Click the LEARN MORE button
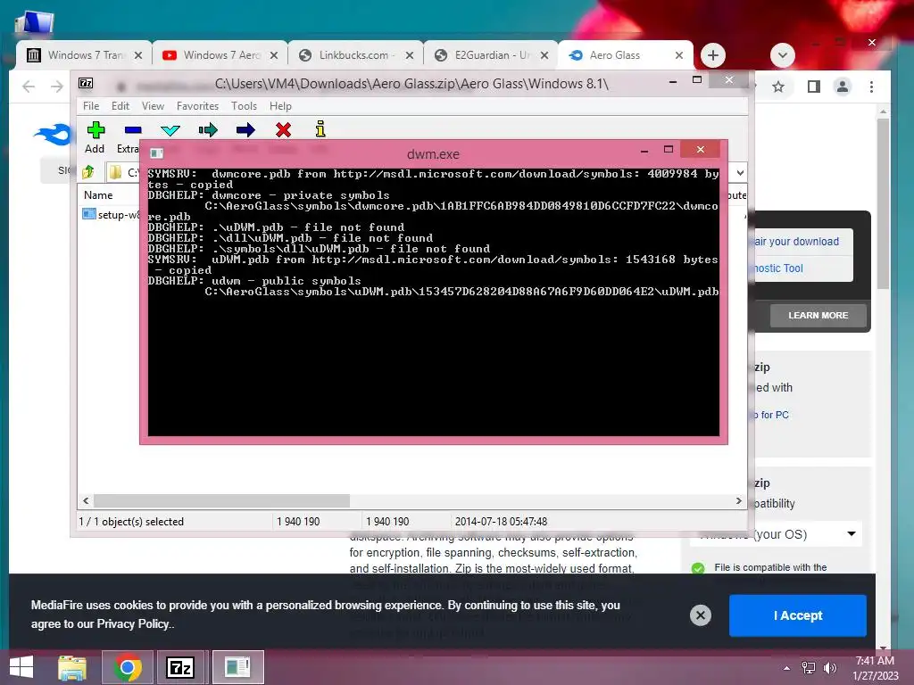 pos(818,315)
